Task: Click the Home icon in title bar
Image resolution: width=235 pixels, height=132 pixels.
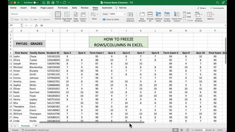Action: (x=44, y=3)
